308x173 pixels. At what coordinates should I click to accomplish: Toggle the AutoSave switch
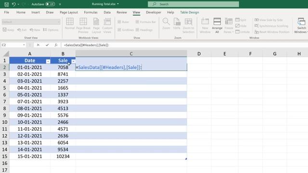50,4
